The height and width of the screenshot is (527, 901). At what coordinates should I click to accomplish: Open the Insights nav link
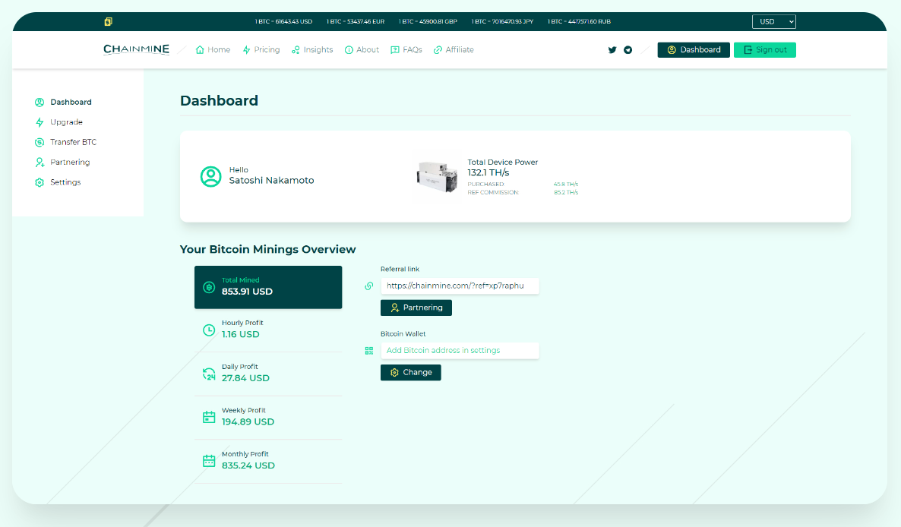[x=312, y=50]
